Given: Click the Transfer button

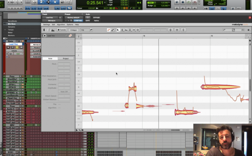Looking at the screenshot, I should point(62,30).
